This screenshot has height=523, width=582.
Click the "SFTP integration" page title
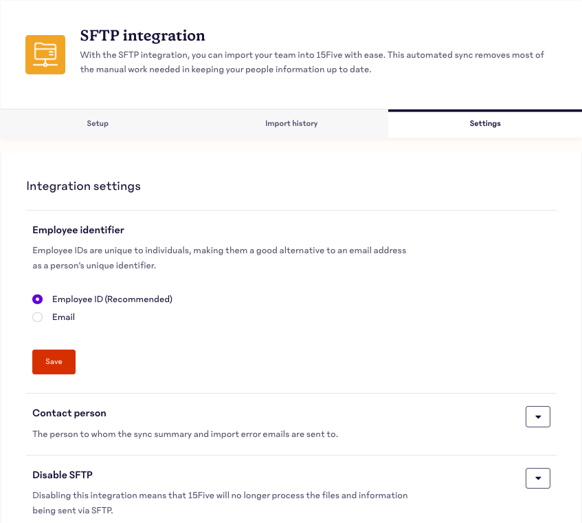pyautogui.click(x=142, y=36)
